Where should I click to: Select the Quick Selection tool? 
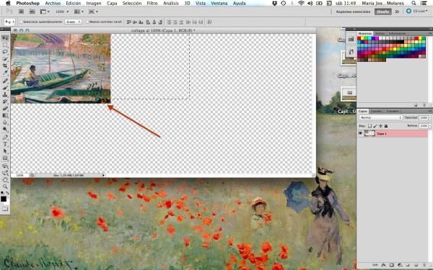click(x=5, y=59)
